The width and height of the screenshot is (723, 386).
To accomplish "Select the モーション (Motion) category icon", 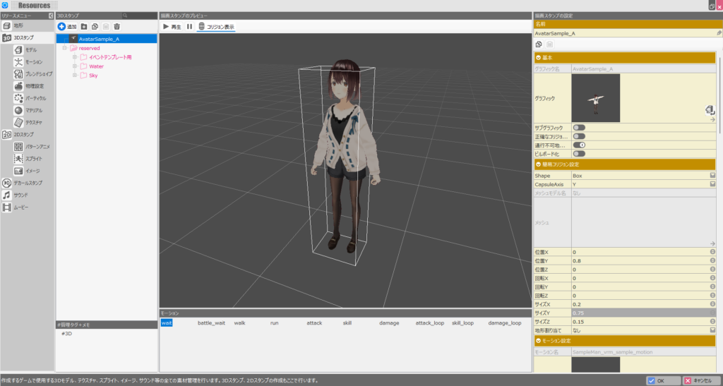I will tap(18, 62).
